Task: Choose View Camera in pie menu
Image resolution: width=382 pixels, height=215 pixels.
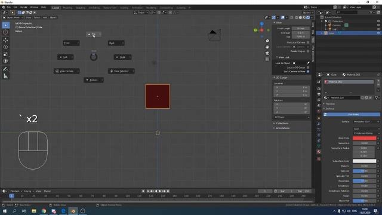Action: (x=66, y=71)
